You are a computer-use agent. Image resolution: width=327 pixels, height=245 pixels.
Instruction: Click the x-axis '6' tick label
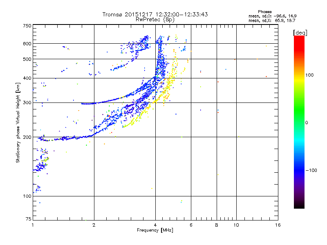(191, 225)
